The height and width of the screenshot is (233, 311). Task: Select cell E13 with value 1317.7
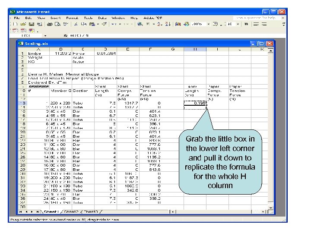(128, 103)
